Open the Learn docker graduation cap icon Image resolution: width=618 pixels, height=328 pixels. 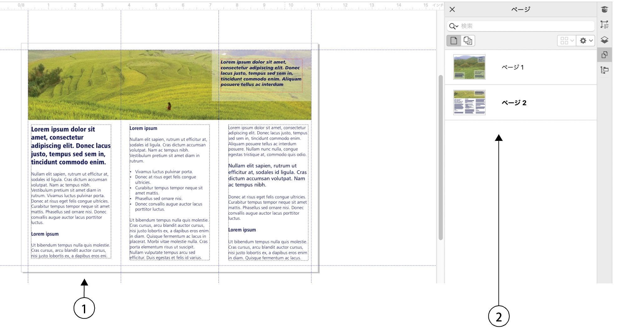click(604, 10)
